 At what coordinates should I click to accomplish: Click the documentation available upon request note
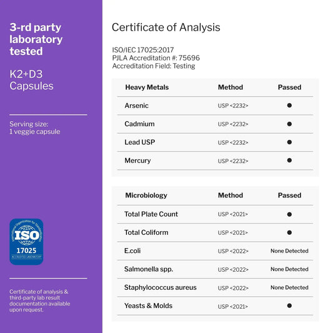tap(40, 301)
